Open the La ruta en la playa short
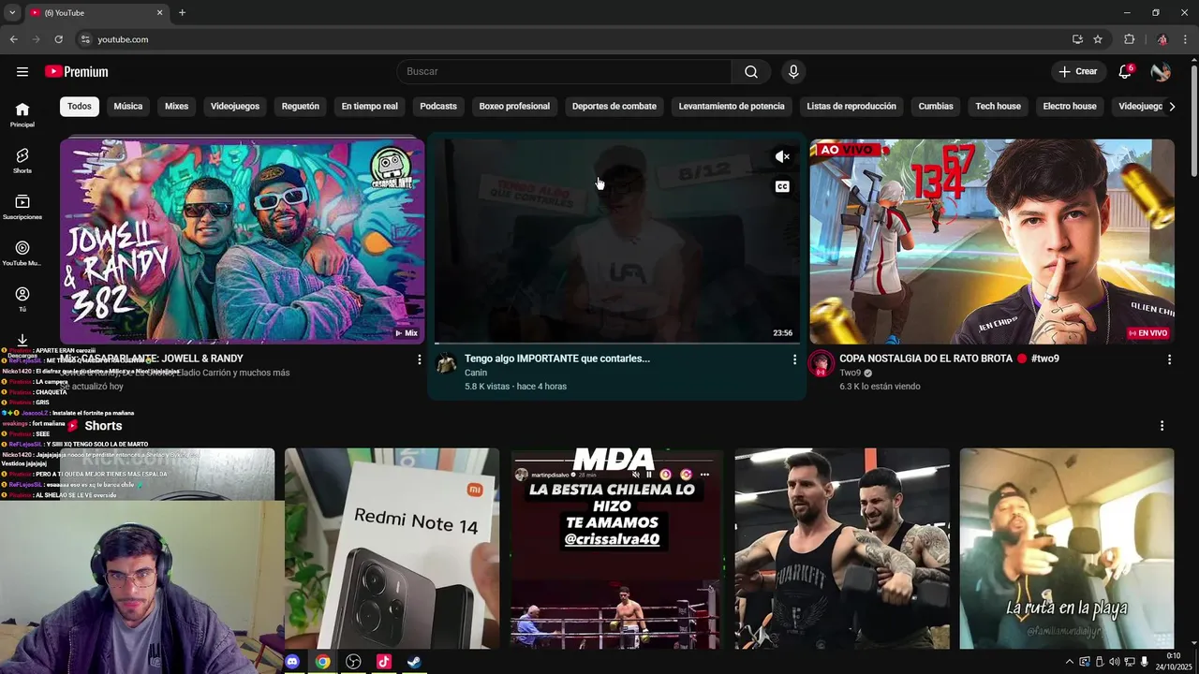Screen dimensions: 1199x674 point(1067,549)
